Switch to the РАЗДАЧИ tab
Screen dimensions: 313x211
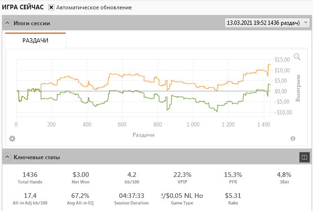coord(36,41)
